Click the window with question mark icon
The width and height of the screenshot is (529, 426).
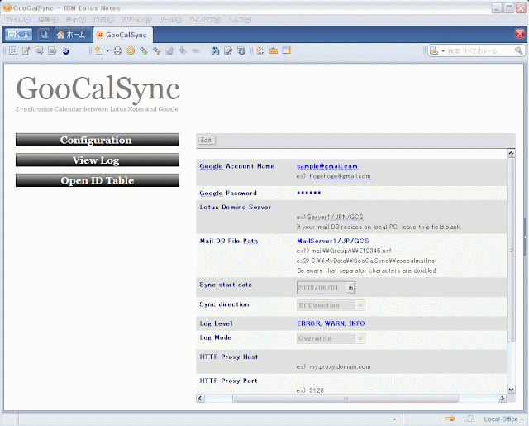coord(241,51)
